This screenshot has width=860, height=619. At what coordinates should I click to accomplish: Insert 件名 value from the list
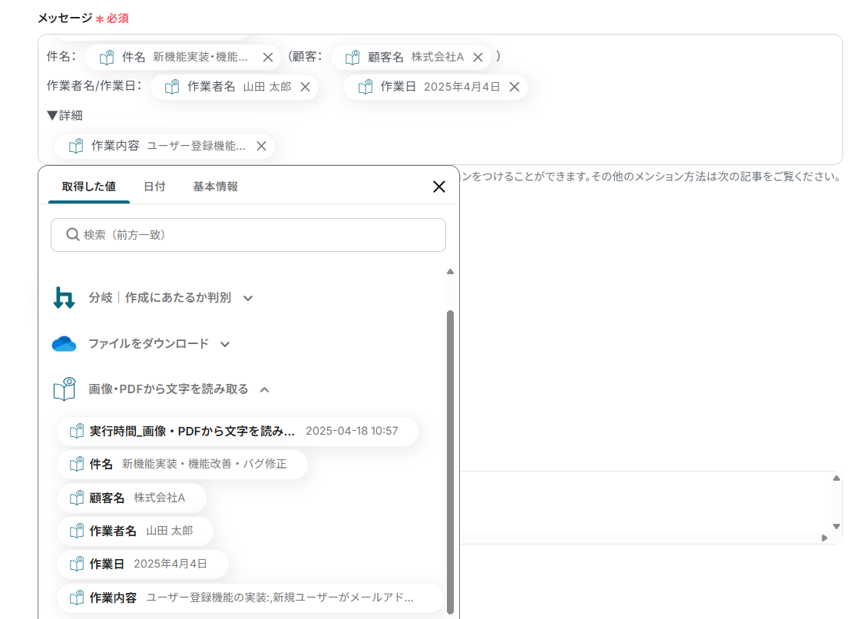click(182, 464)
